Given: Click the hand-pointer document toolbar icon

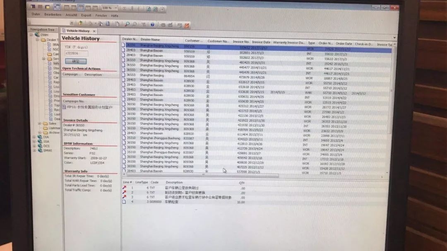Looking at the screenshot, I should (100, 24).
